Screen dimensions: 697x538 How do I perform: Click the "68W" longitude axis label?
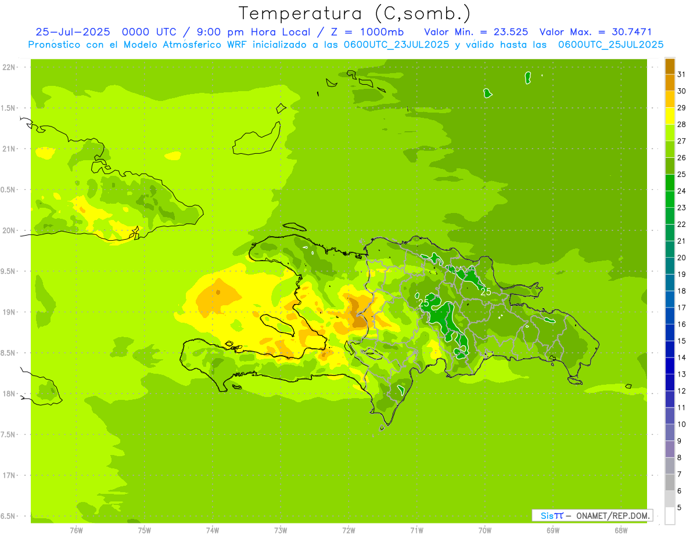coord(621,530)
